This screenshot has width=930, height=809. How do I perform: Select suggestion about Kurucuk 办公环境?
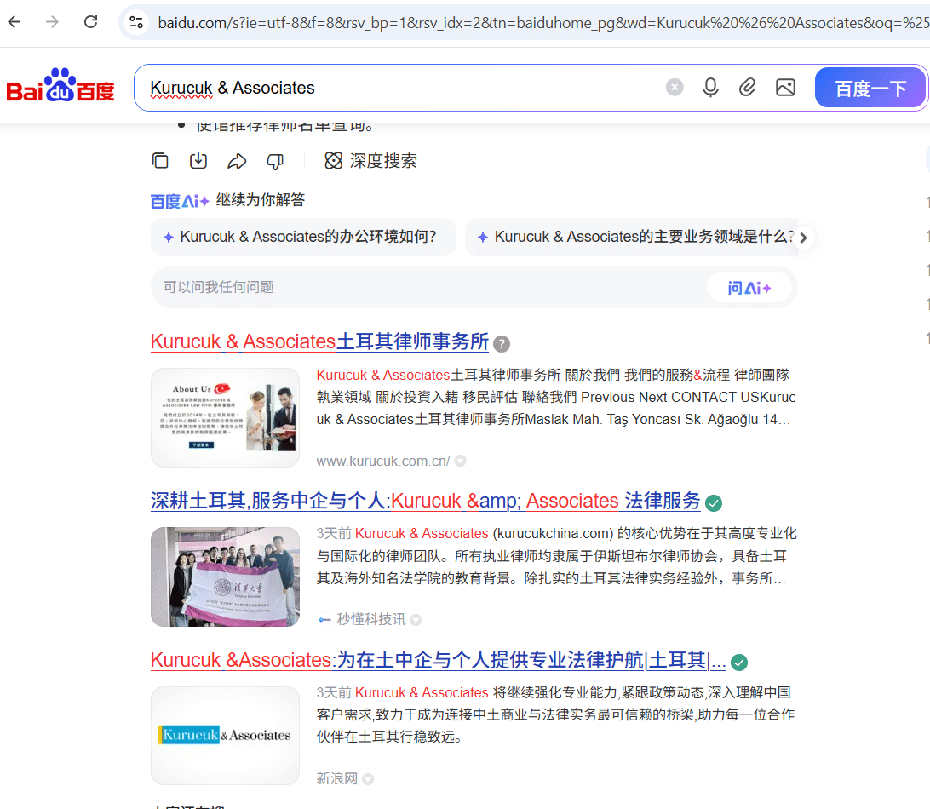point(302,237)
